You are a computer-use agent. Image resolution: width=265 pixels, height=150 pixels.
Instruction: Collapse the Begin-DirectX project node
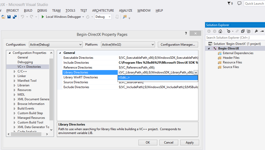(209, 48)
